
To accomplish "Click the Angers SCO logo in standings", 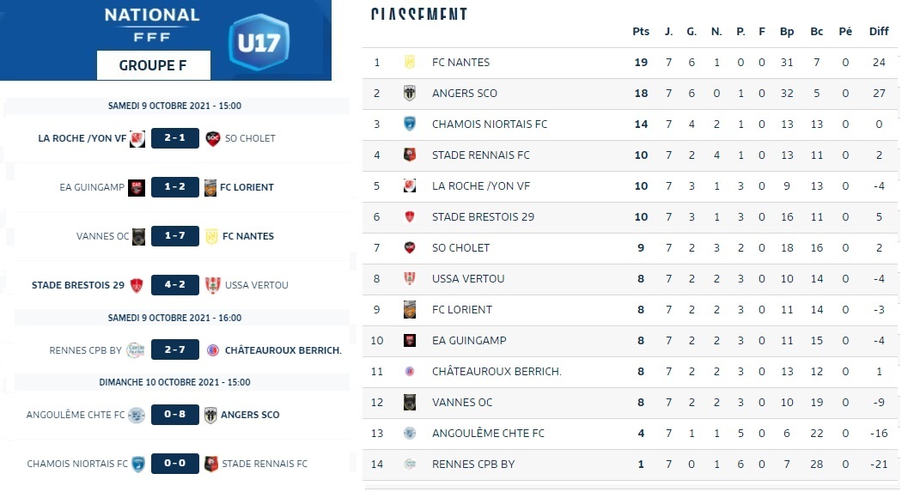I will (x=410, y=94).
